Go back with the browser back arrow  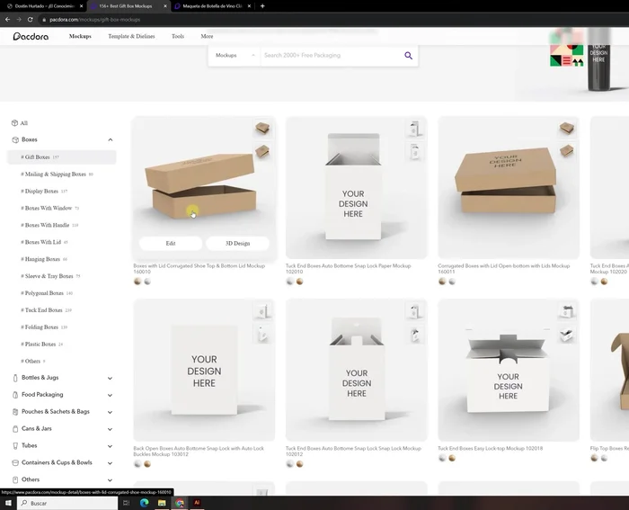[7, 19]
